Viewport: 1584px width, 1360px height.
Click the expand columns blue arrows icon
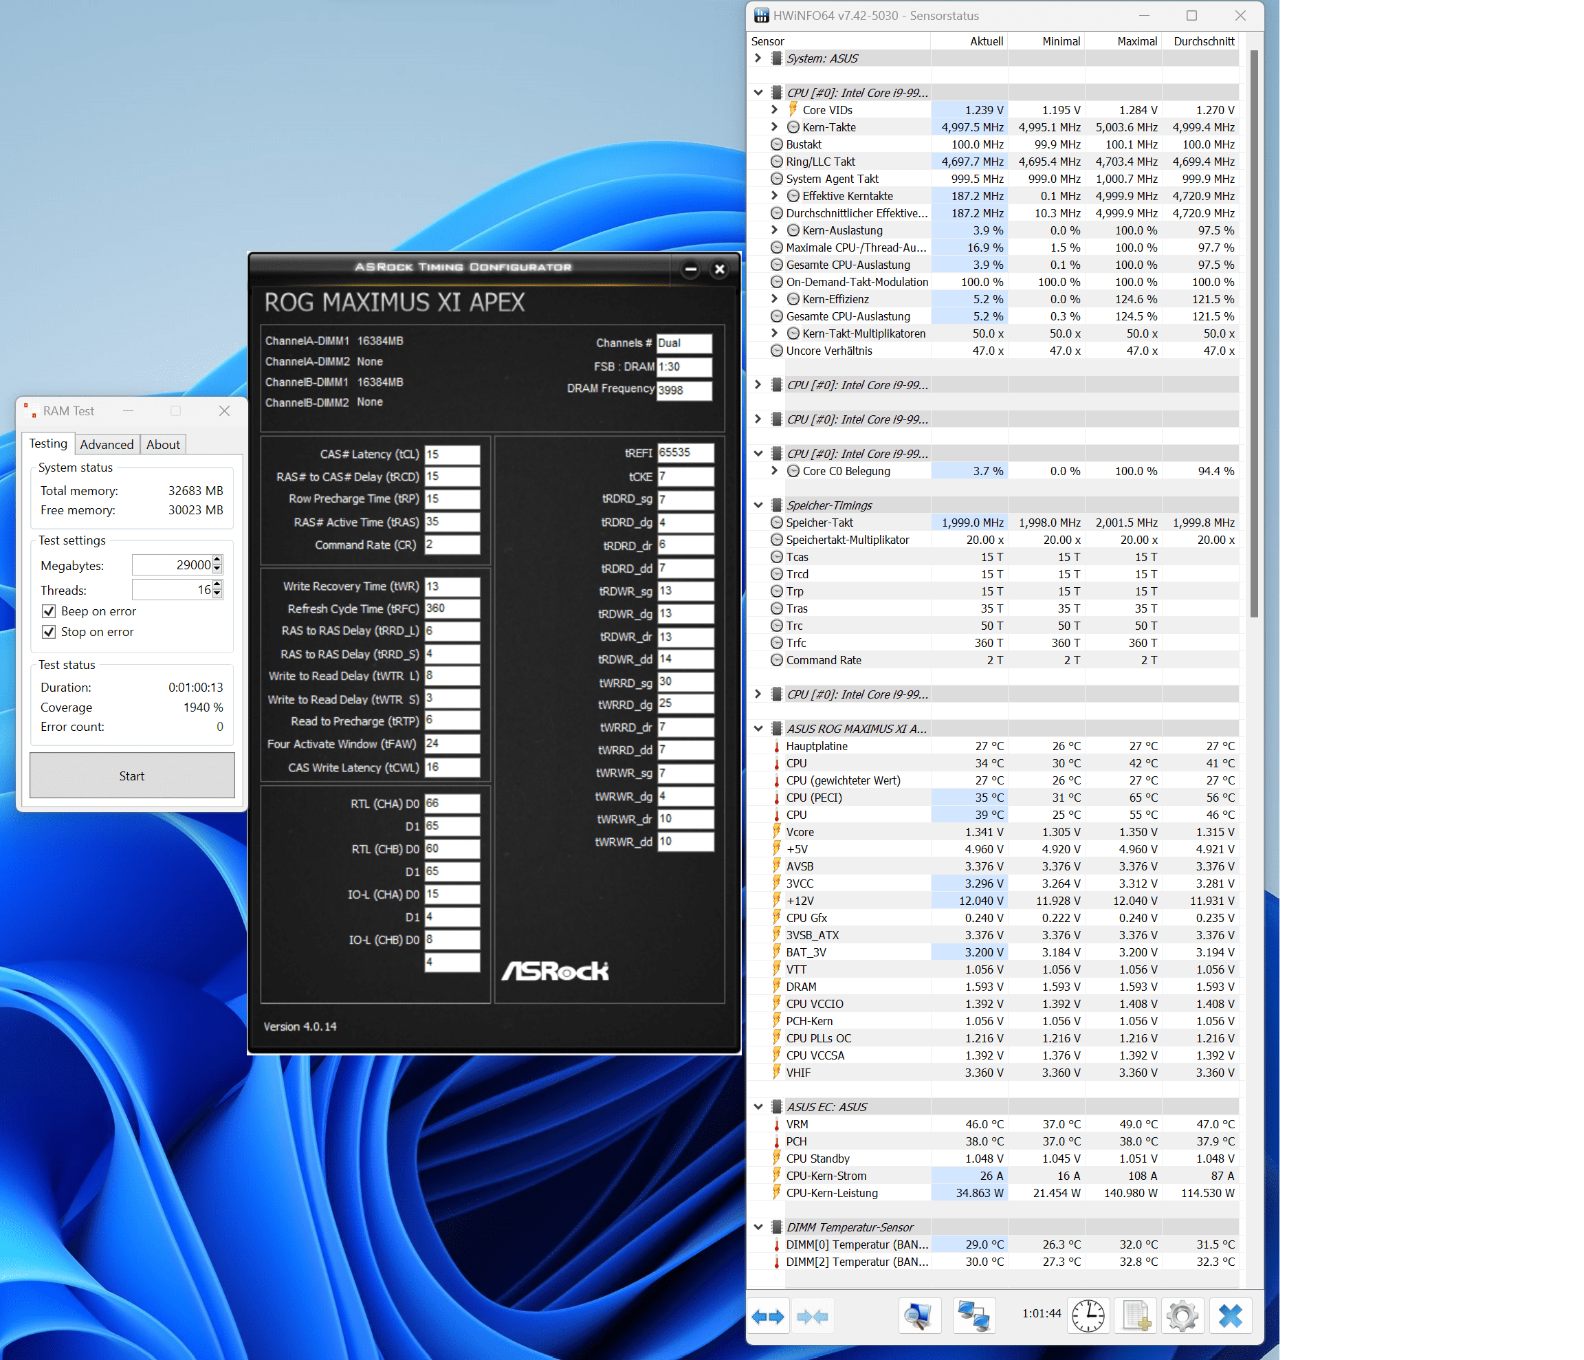coord(767,1317)
